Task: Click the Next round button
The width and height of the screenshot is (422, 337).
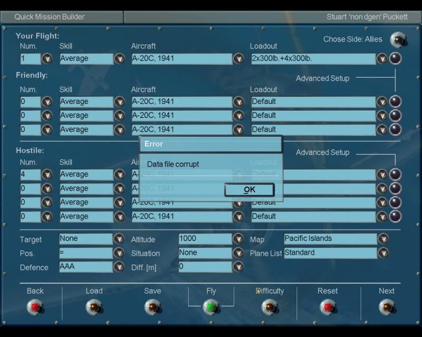Action: (x=387, y=307)
